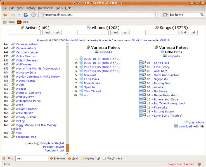Viewport: 206px width, 167px height.
Task: Click the stop loading icon
Action: tap(33, 15)
